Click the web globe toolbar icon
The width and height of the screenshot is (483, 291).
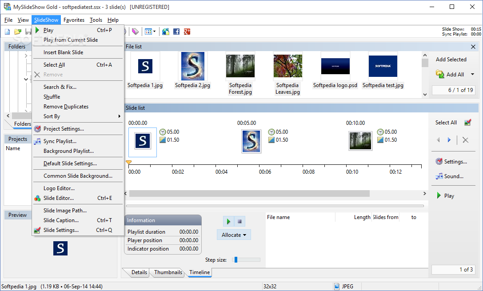(x=166, y=32)
